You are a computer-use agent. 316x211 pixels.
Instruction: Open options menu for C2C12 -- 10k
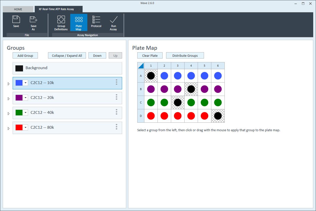[117, 82]
